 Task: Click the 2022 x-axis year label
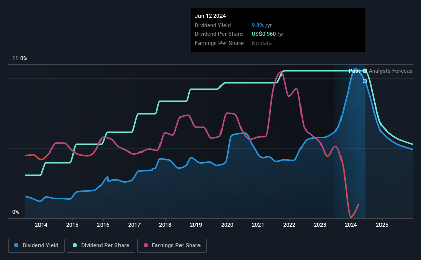pos(289,225)
